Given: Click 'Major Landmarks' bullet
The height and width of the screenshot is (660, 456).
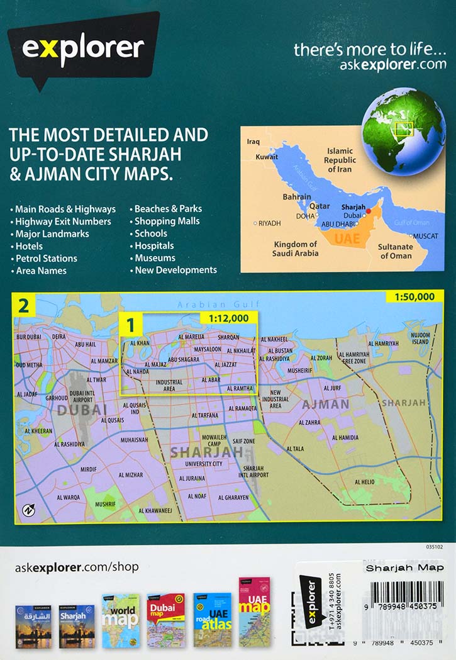Looking at the screenshot, I should point(52,233).
